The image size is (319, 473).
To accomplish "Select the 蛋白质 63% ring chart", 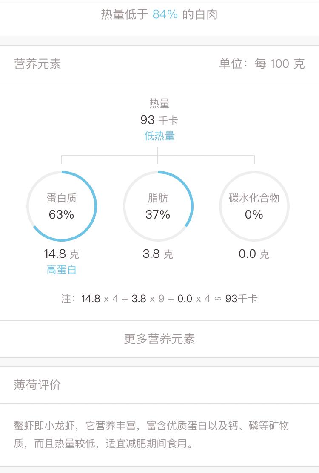I will coord(62,206).
